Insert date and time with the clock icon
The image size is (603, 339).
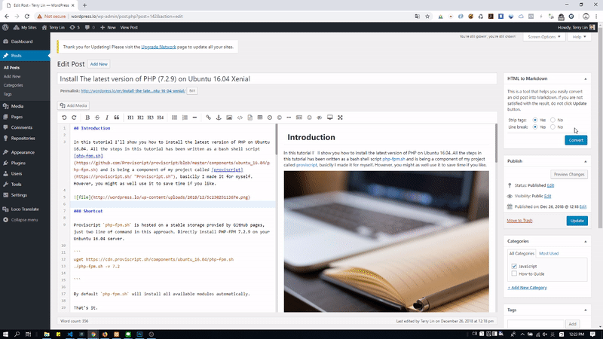270,118
